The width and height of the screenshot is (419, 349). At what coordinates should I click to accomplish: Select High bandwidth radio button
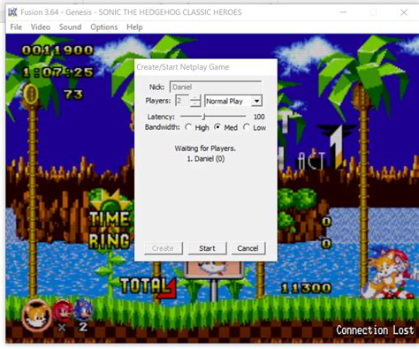[x=188, y=127]
